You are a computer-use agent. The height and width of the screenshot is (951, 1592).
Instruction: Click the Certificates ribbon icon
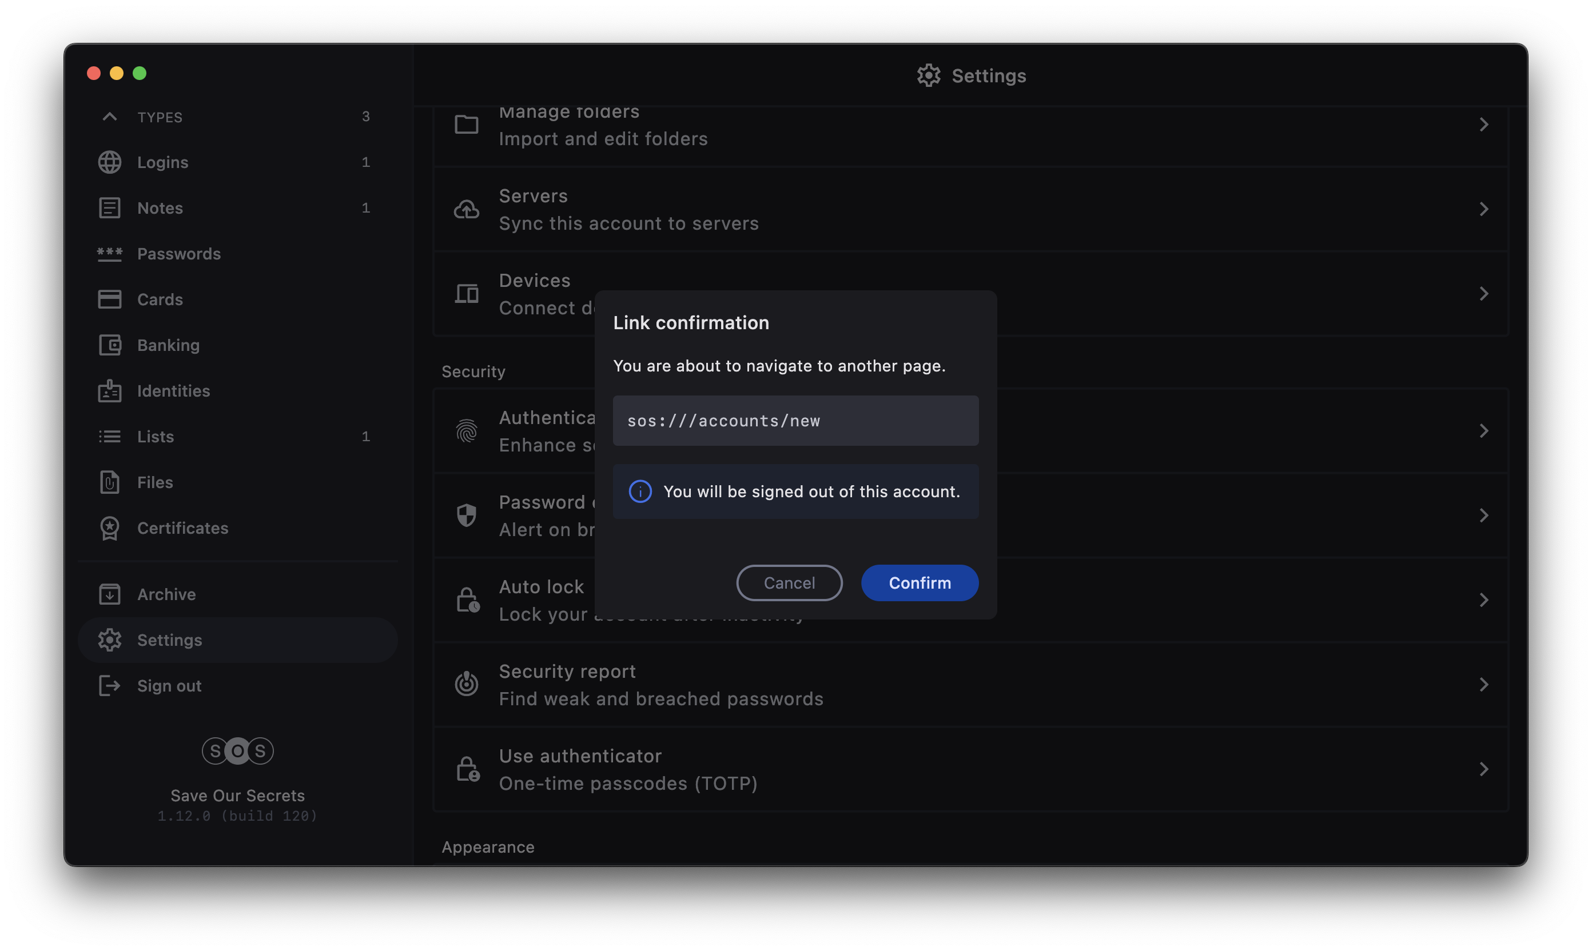pyautogui.click(x=110, y=528)
